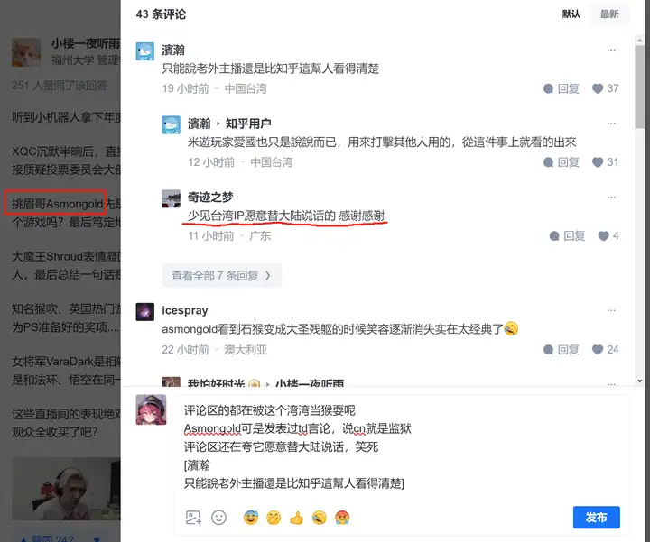The image size is (650, 542).
Task: Like the 濱瀚 comment with 37 likes
Action: [605, 88]
